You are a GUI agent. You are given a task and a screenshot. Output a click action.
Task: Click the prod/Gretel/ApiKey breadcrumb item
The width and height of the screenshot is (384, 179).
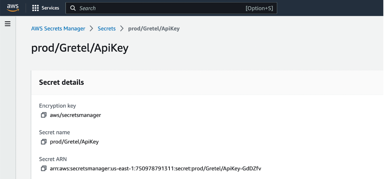point(154,29)
